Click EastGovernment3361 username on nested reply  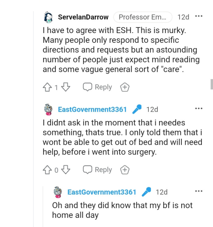(x=102, y=192)
